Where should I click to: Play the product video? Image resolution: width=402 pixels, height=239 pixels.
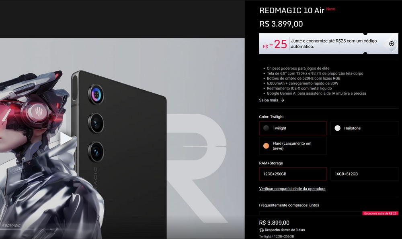[x=66, y=138]
